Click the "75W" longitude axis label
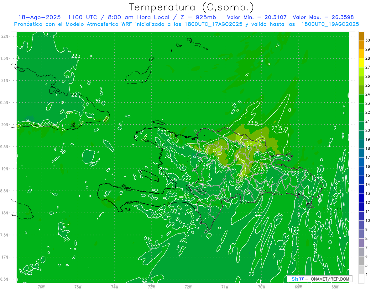The image size is (376, 291). [x=78, y=287]
